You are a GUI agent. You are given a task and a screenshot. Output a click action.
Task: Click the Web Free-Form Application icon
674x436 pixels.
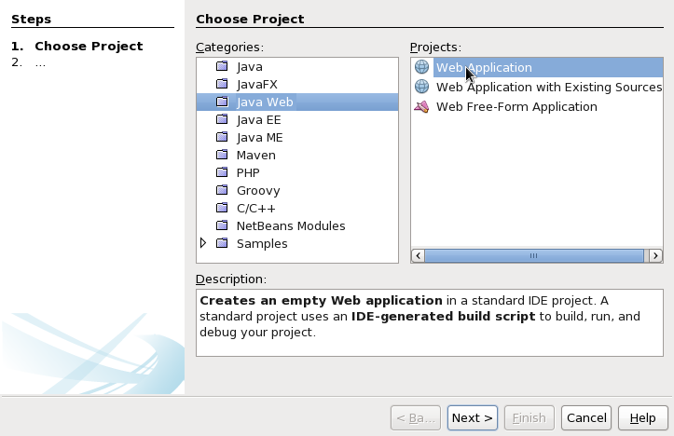point(421,106)
